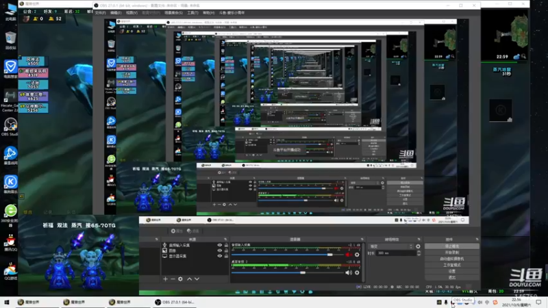
Task: Open the QQ游戏 desktop shortcut
Action: coord(10,271)
